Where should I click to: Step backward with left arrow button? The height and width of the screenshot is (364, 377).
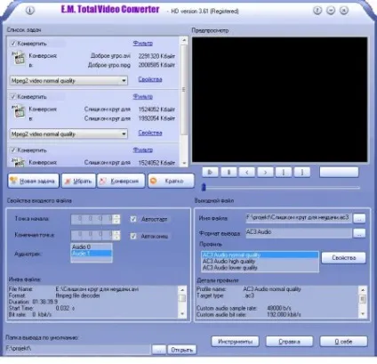click(x=247, y=172)
